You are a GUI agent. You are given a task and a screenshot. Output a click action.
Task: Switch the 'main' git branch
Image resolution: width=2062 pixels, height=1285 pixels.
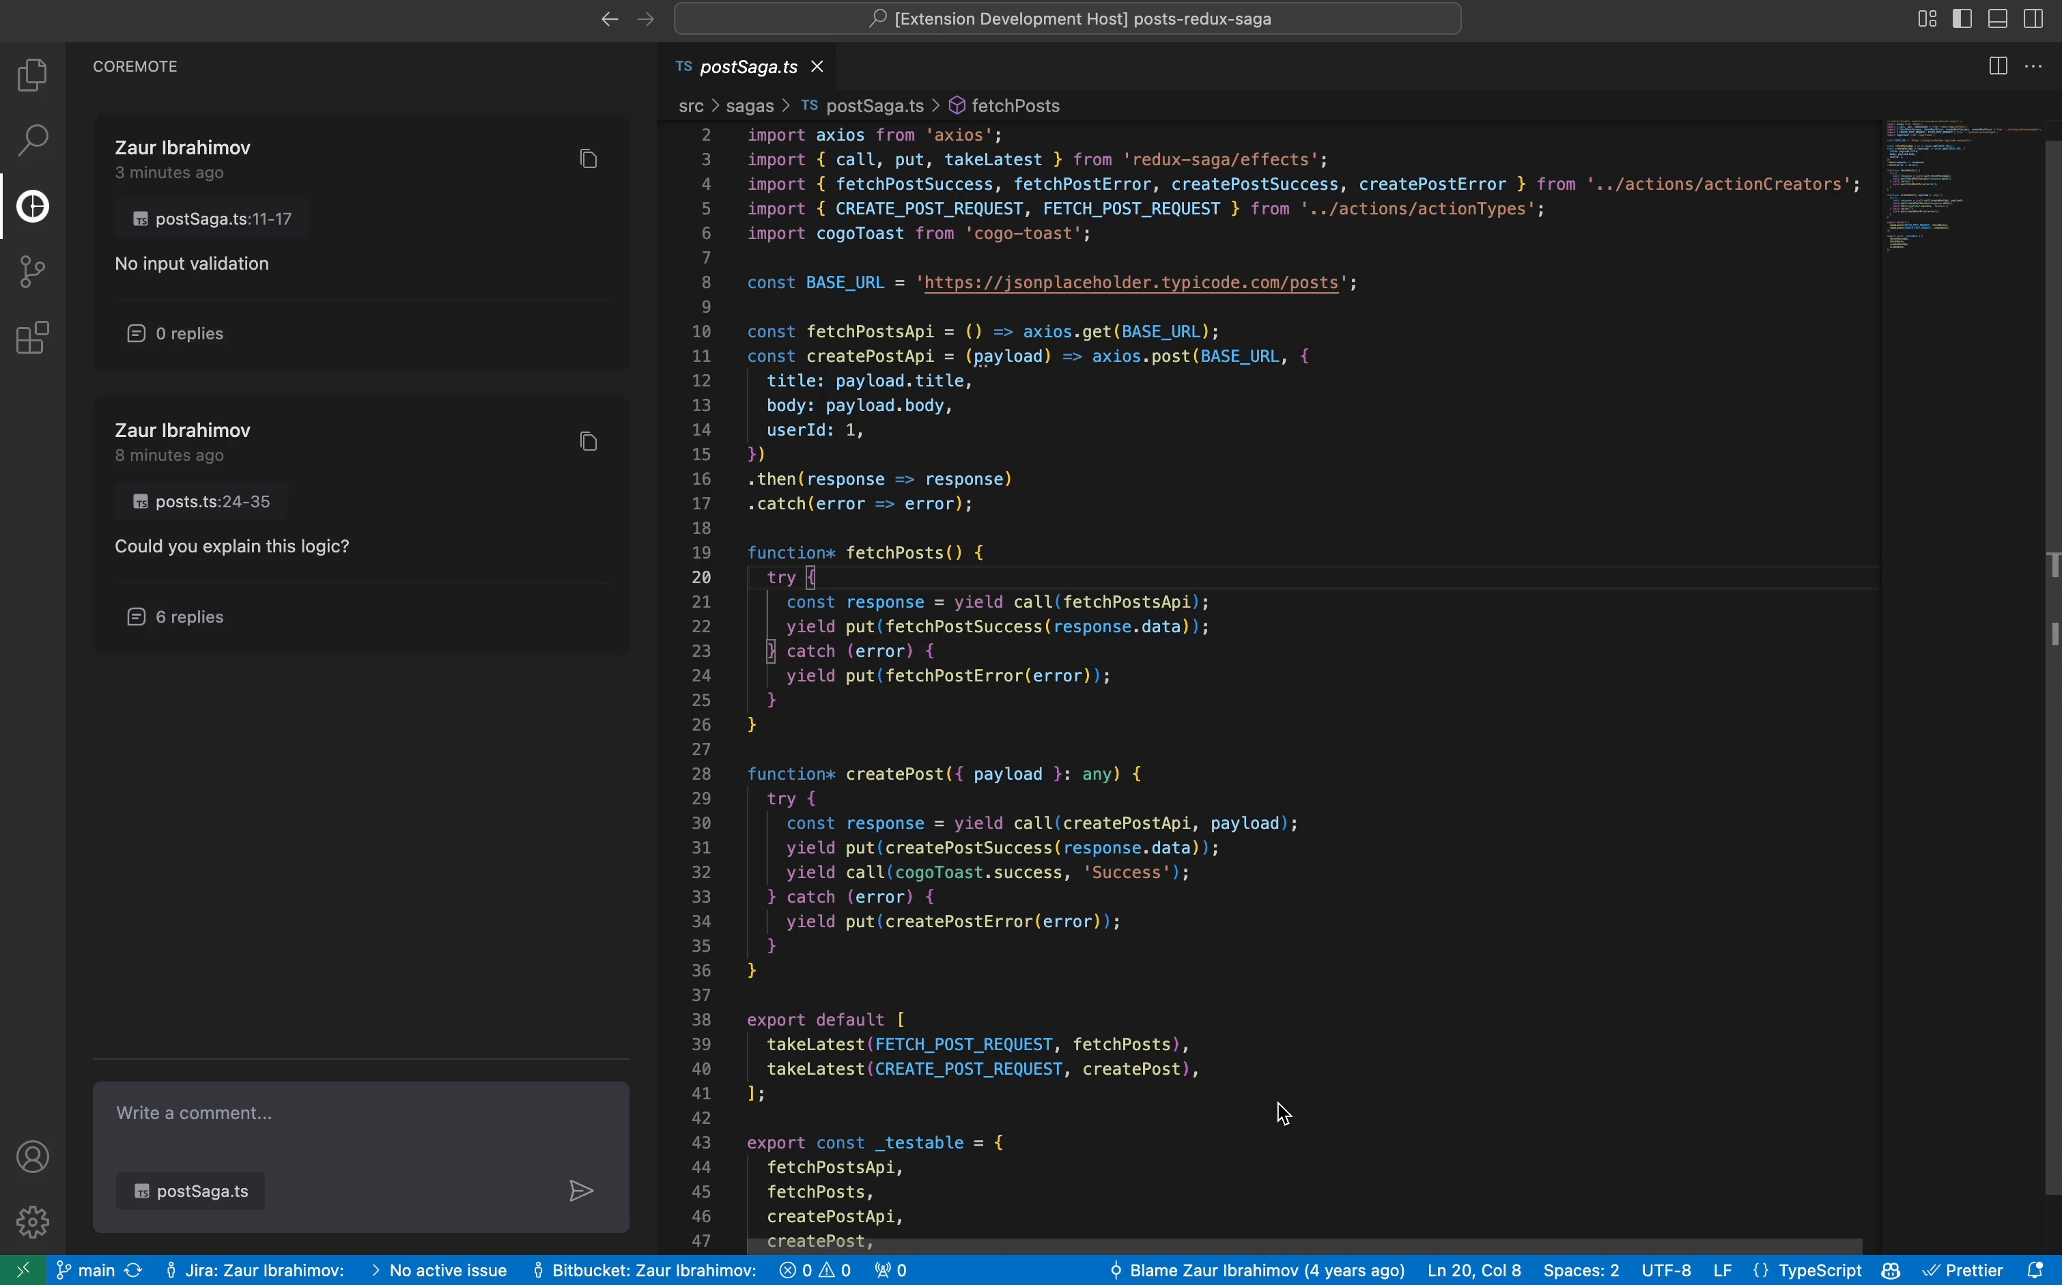tap(85, 1270)
